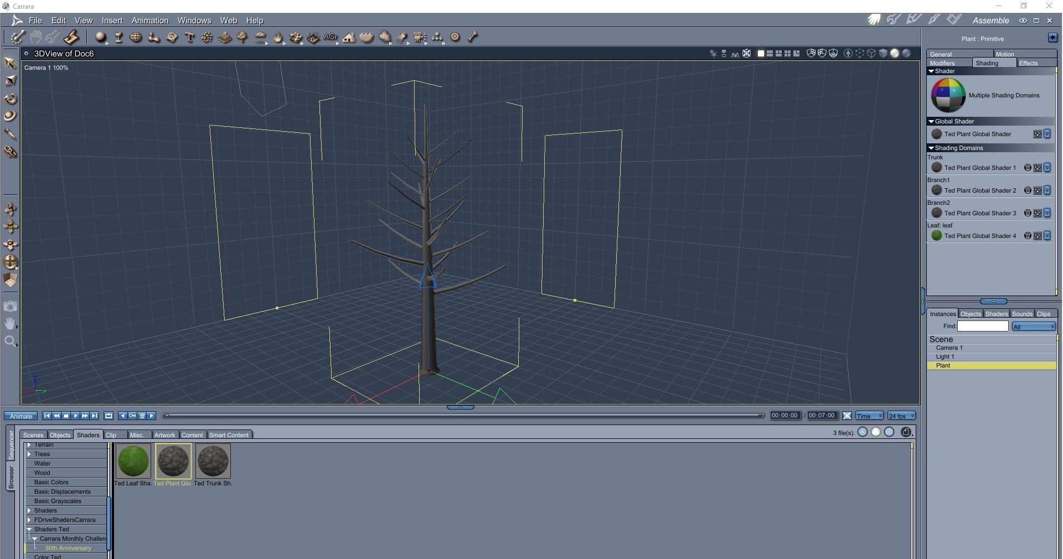
Task: Open the Windows menu
Action: pyautogui.click(x=194, y=20)
